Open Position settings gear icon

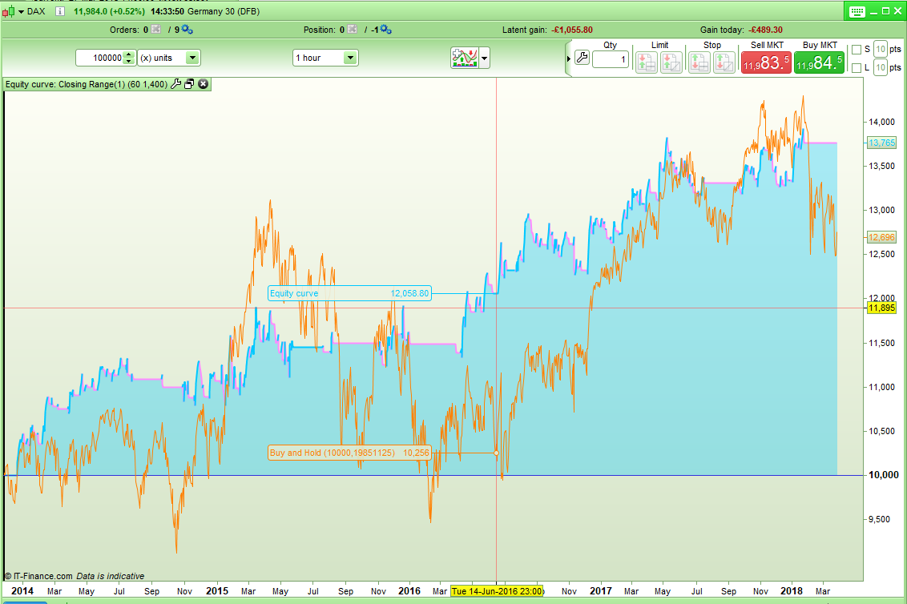point(385,30)
